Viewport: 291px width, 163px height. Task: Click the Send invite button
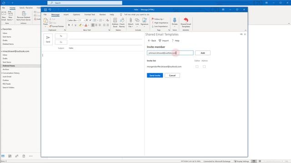point(155,76)
